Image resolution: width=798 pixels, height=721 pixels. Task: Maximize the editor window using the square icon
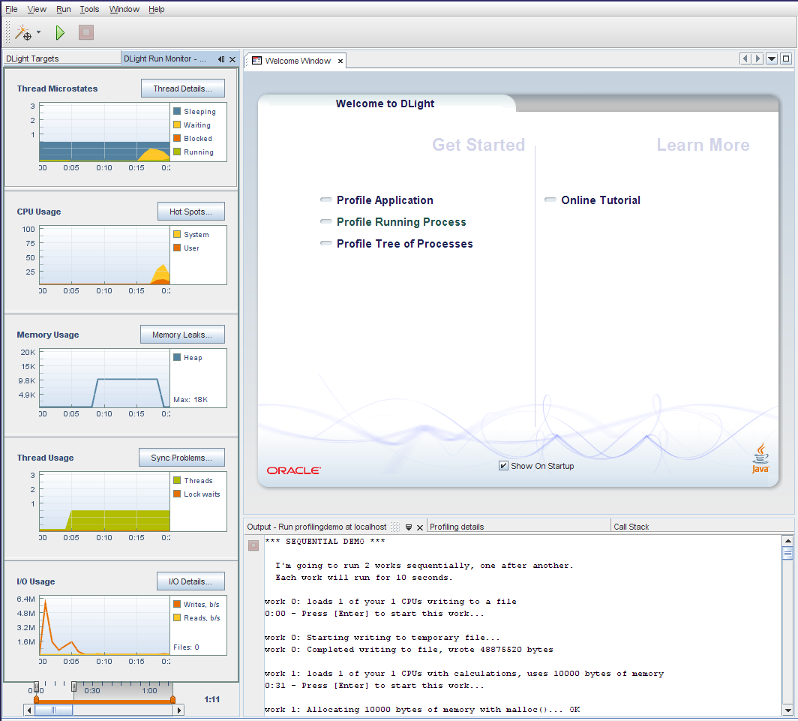click(786, 59)
